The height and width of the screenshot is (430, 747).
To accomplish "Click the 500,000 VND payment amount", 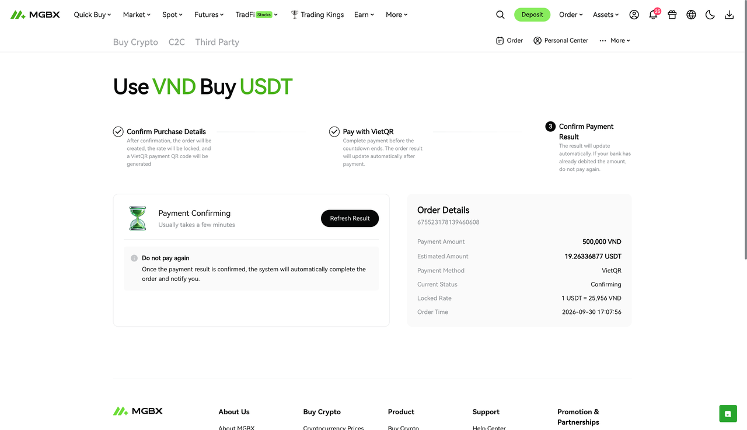I will click(x=602, y=242).
